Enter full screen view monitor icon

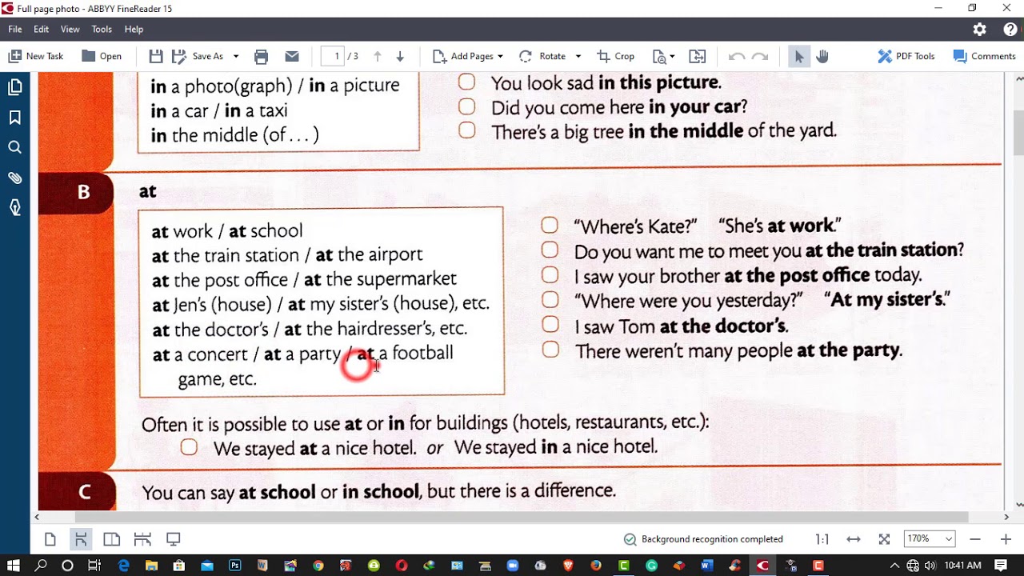pos(173,539)
